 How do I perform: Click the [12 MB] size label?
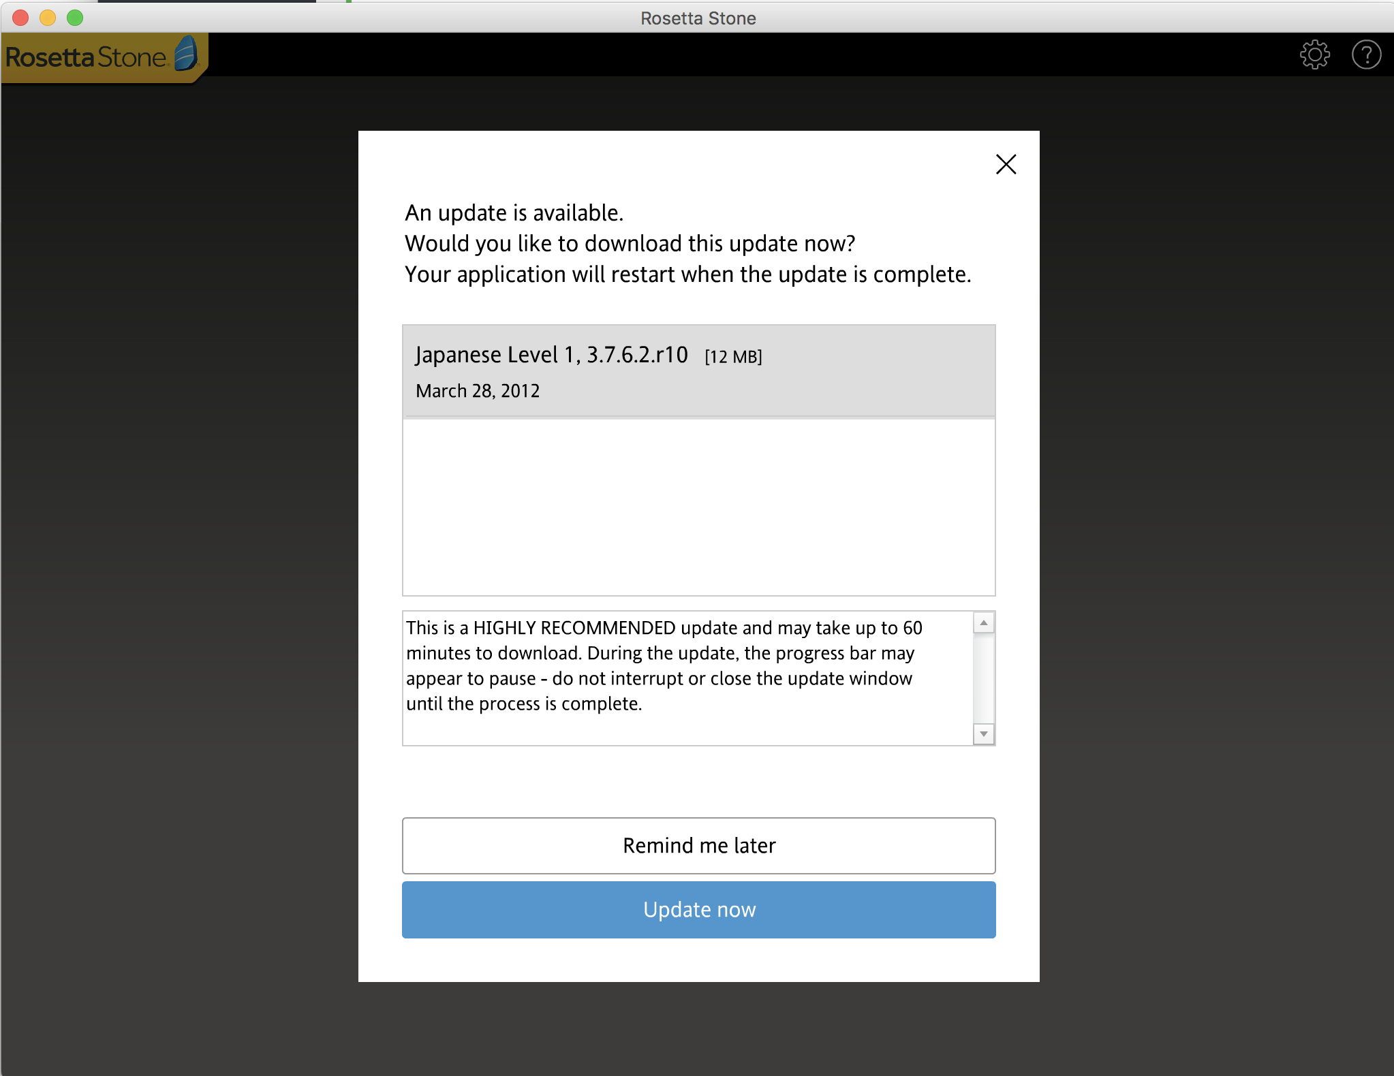(733, 357)
